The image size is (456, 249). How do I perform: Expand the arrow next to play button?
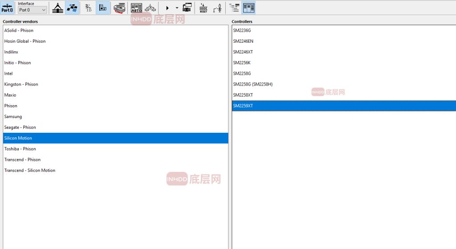pos(176,8)
